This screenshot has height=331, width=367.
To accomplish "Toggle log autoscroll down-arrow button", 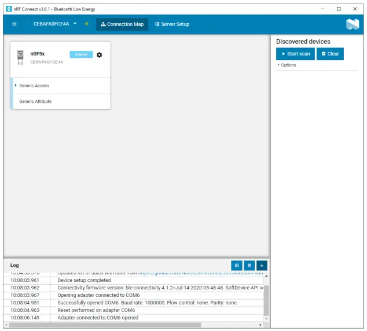I will coord(262,265).
